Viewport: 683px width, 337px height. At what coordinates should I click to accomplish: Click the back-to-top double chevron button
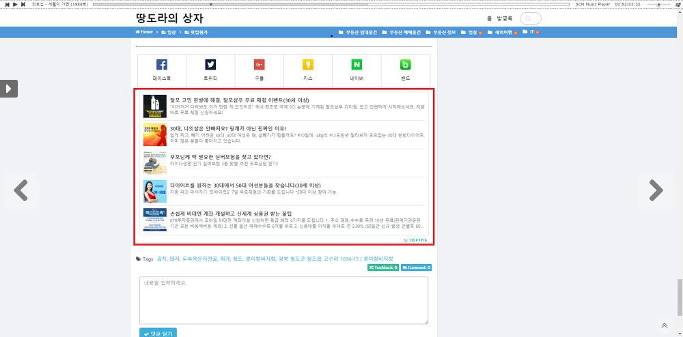coord(665,325)
